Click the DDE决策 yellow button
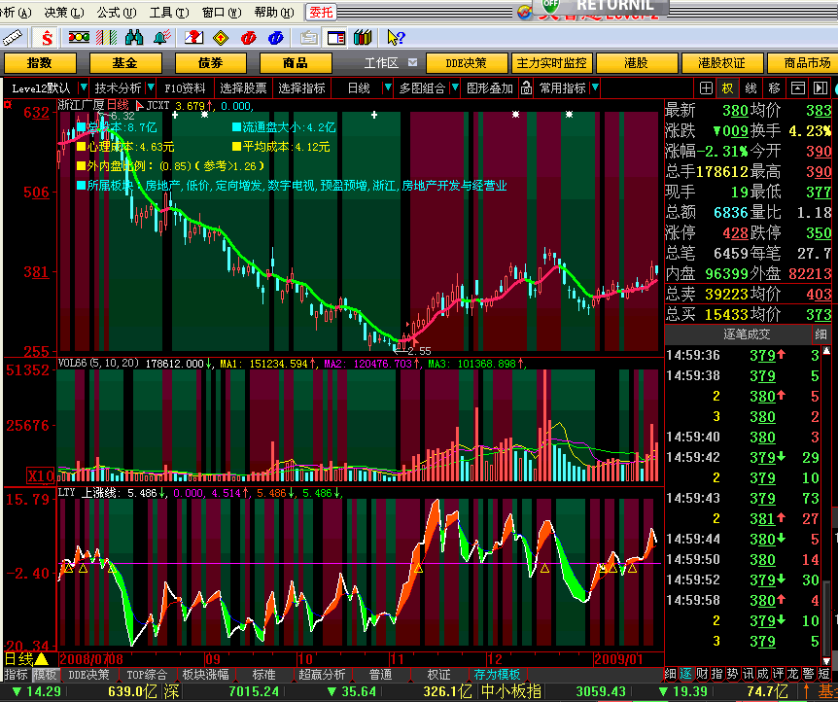838x702 pixels. click(x=467, y=63)
